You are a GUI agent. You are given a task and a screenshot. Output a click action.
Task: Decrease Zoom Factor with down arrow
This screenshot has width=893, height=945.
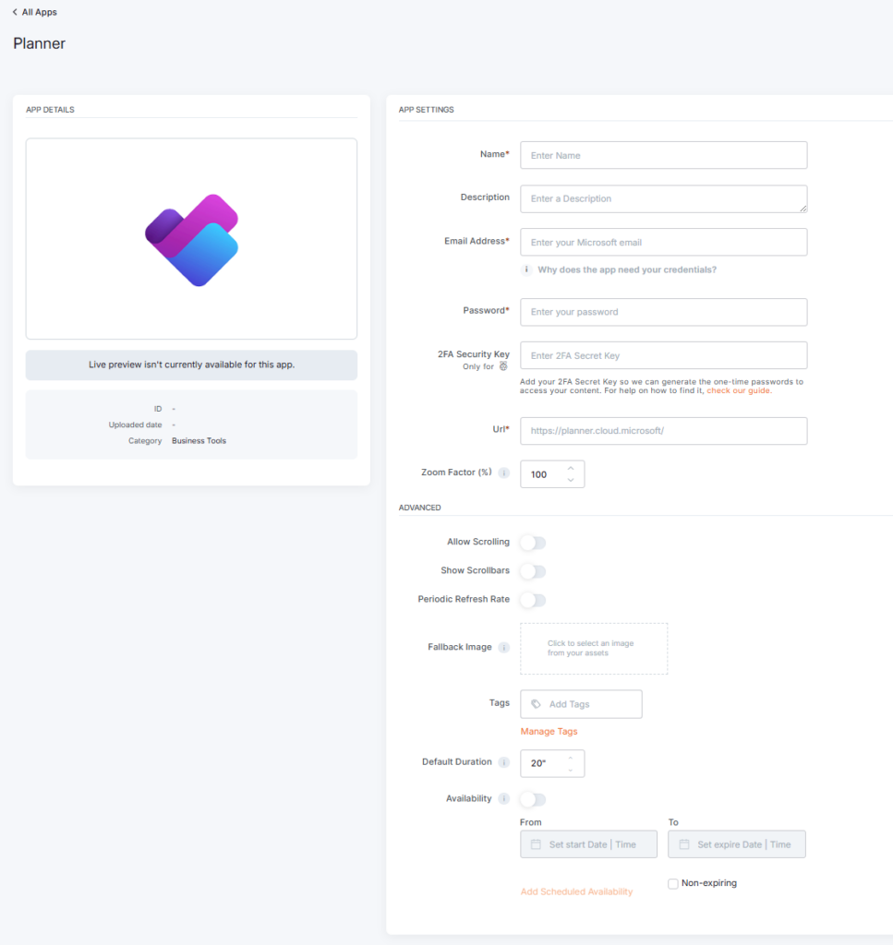click(571, 480)
